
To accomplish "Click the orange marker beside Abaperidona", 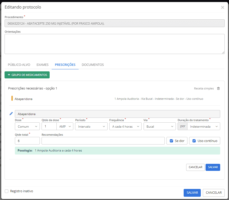I will pyautogui.click(x=12, y=98).
